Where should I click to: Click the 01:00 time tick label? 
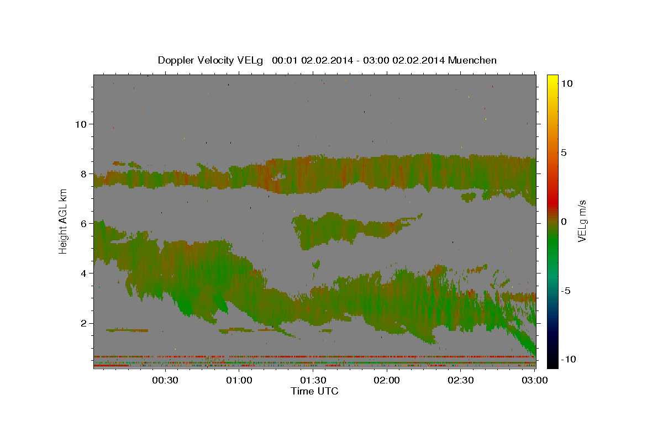click(239, 380)
